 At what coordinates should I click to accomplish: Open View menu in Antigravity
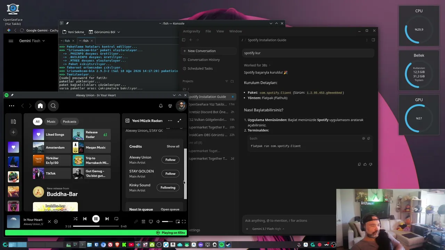click(x=220, y=31)
